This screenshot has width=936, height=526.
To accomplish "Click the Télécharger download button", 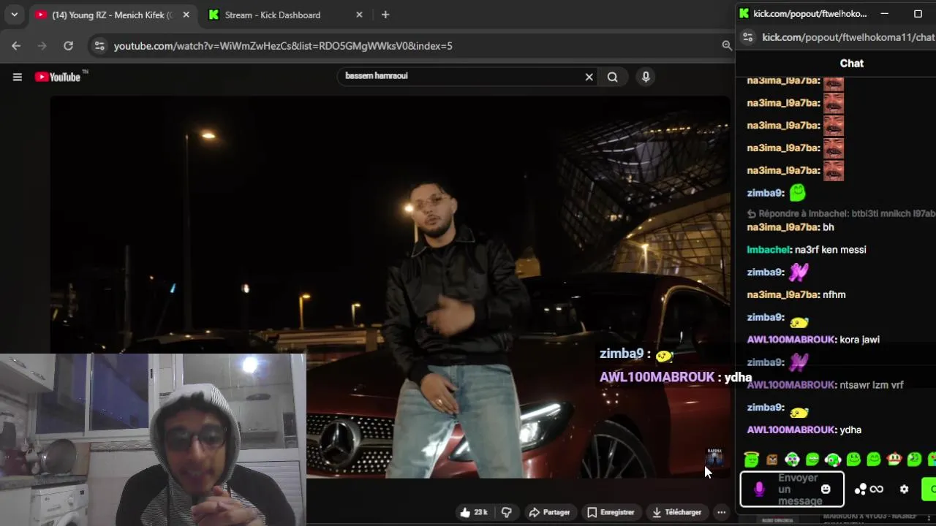I will point(676,512).
